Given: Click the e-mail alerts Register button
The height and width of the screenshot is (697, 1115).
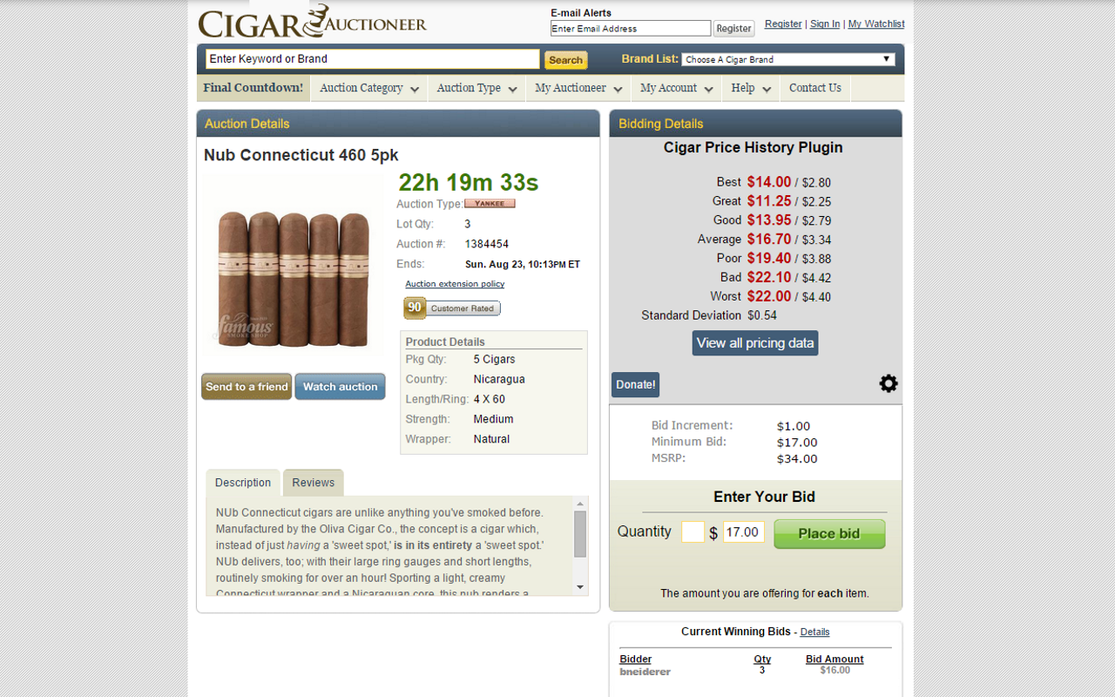Looking at the screenshot, I should (x=733, y=29).
